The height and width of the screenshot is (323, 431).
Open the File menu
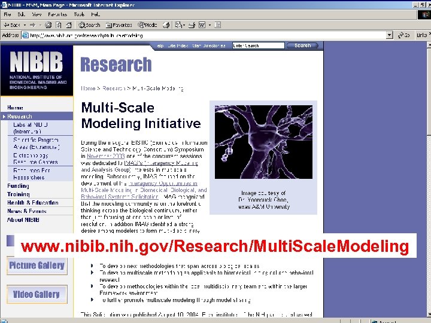click(7, 14)
